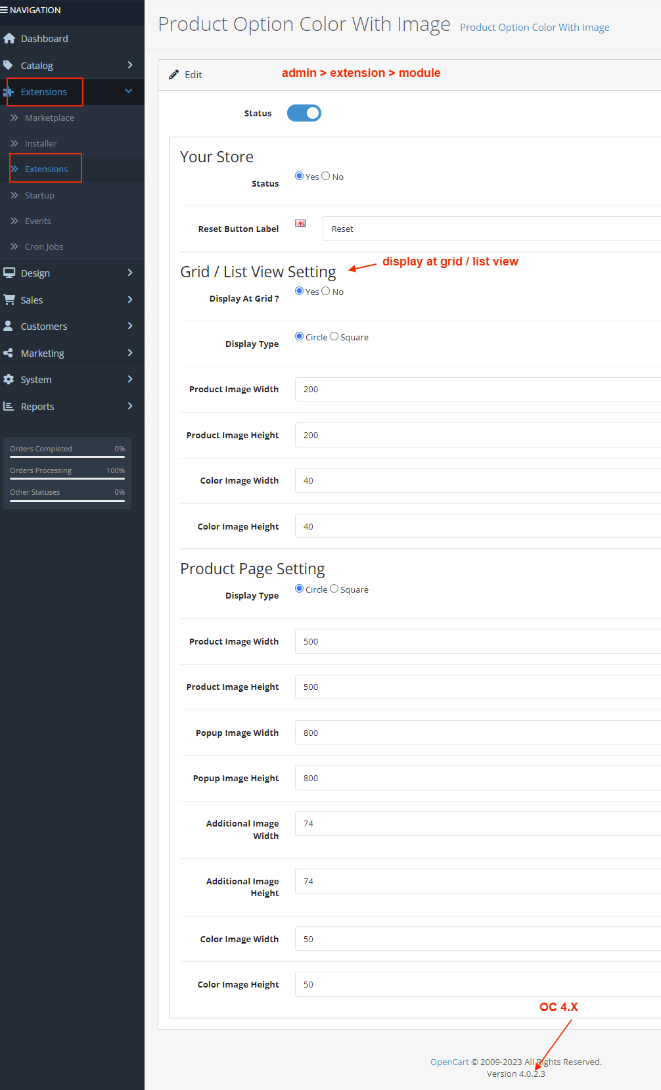The width and height of the screenshot is (661, 1090).
Task: Collapse the Extensions menu chevron
Action: click(129, 91)
